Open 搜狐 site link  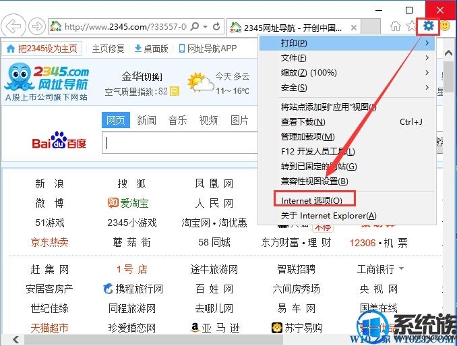tap(131, 184)
